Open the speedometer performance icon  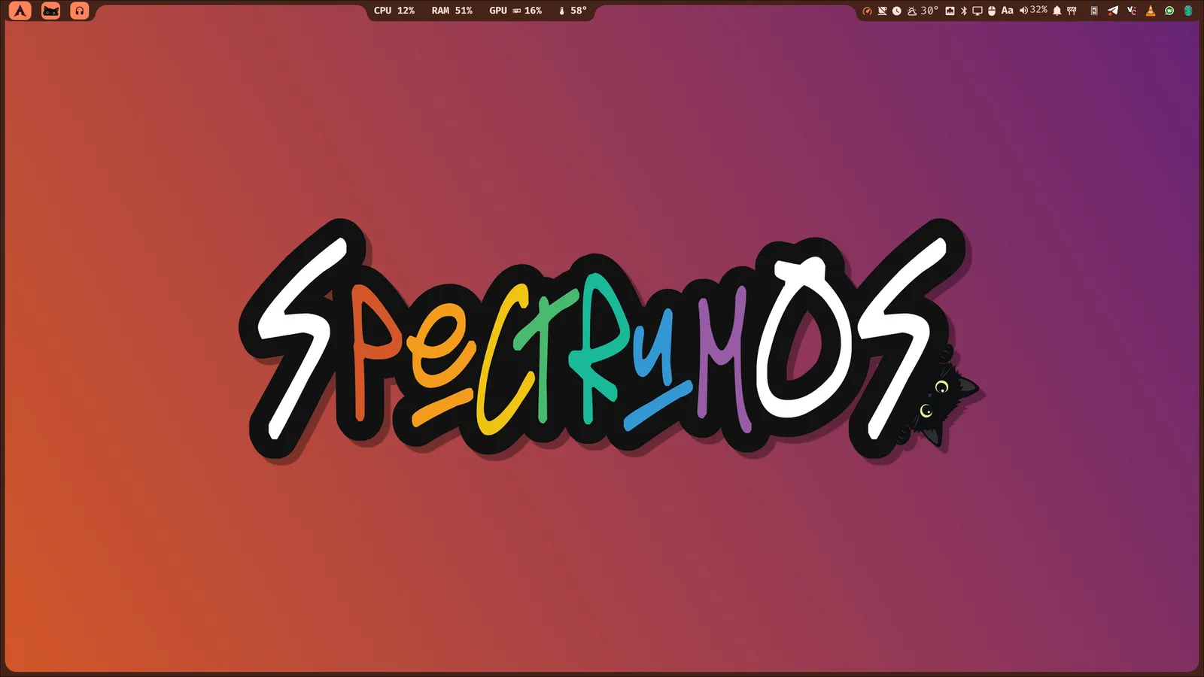[x=868, y=11]
